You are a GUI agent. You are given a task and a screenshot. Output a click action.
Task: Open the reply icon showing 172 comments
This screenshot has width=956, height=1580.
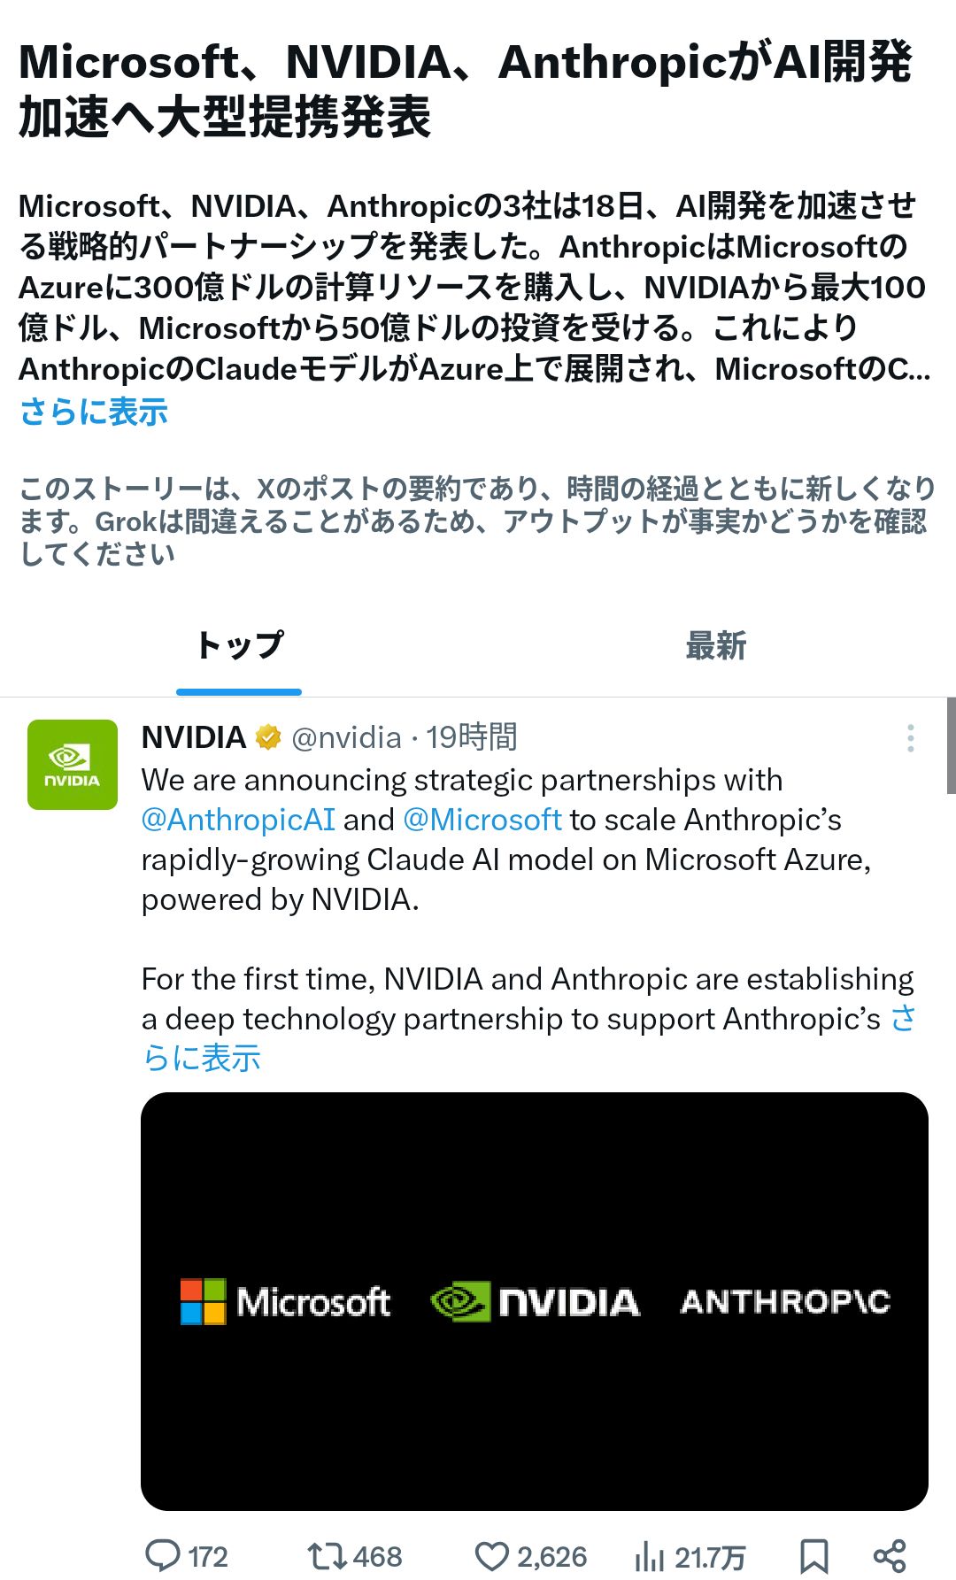pos(163,1555)
